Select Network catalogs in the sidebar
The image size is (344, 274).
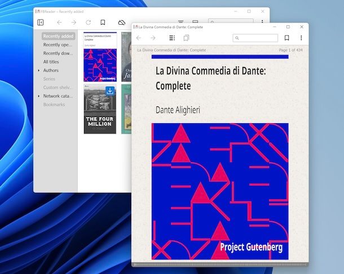(58, 96)
